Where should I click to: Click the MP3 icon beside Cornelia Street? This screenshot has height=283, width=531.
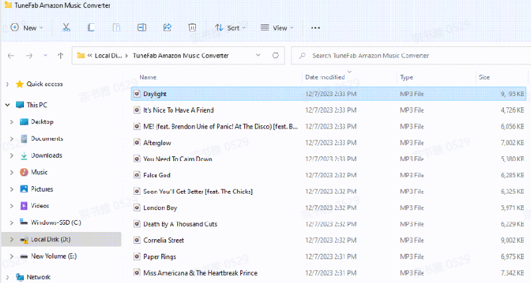click(x=137, y=240)
